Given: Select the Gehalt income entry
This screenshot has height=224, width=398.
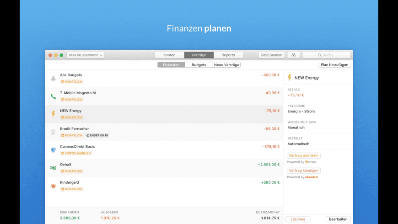Looking at the screenshot, I should click(164, 168).
